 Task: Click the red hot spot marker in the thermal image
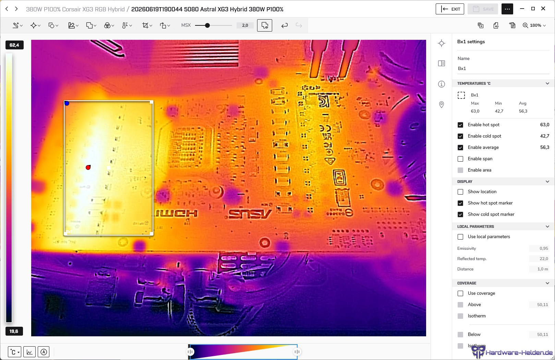(88, 167)
